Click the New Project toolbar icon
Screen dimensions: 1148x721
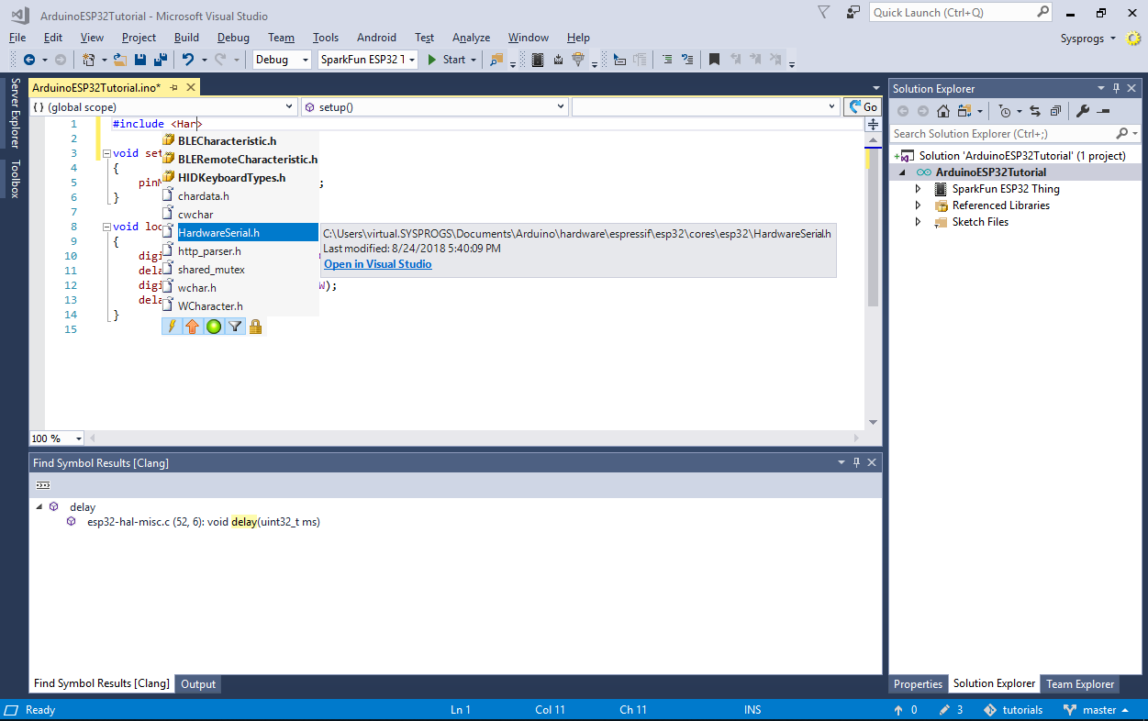89,60
